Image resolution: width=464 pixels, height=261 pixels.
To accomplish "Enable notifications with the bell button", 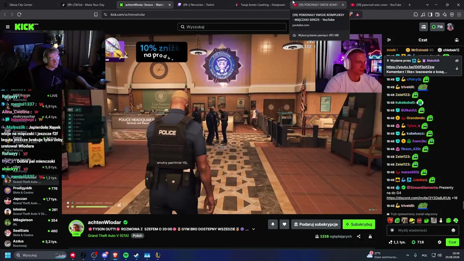I will tap(273, 224).
